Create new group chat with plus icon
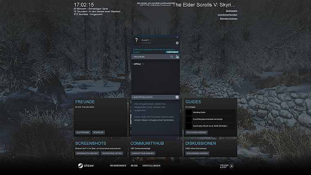 (x=177, y=97)
